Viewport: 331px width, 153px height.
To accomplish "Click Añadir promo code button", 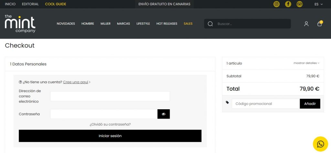I will pyautogui.click(x=310, y=104).
